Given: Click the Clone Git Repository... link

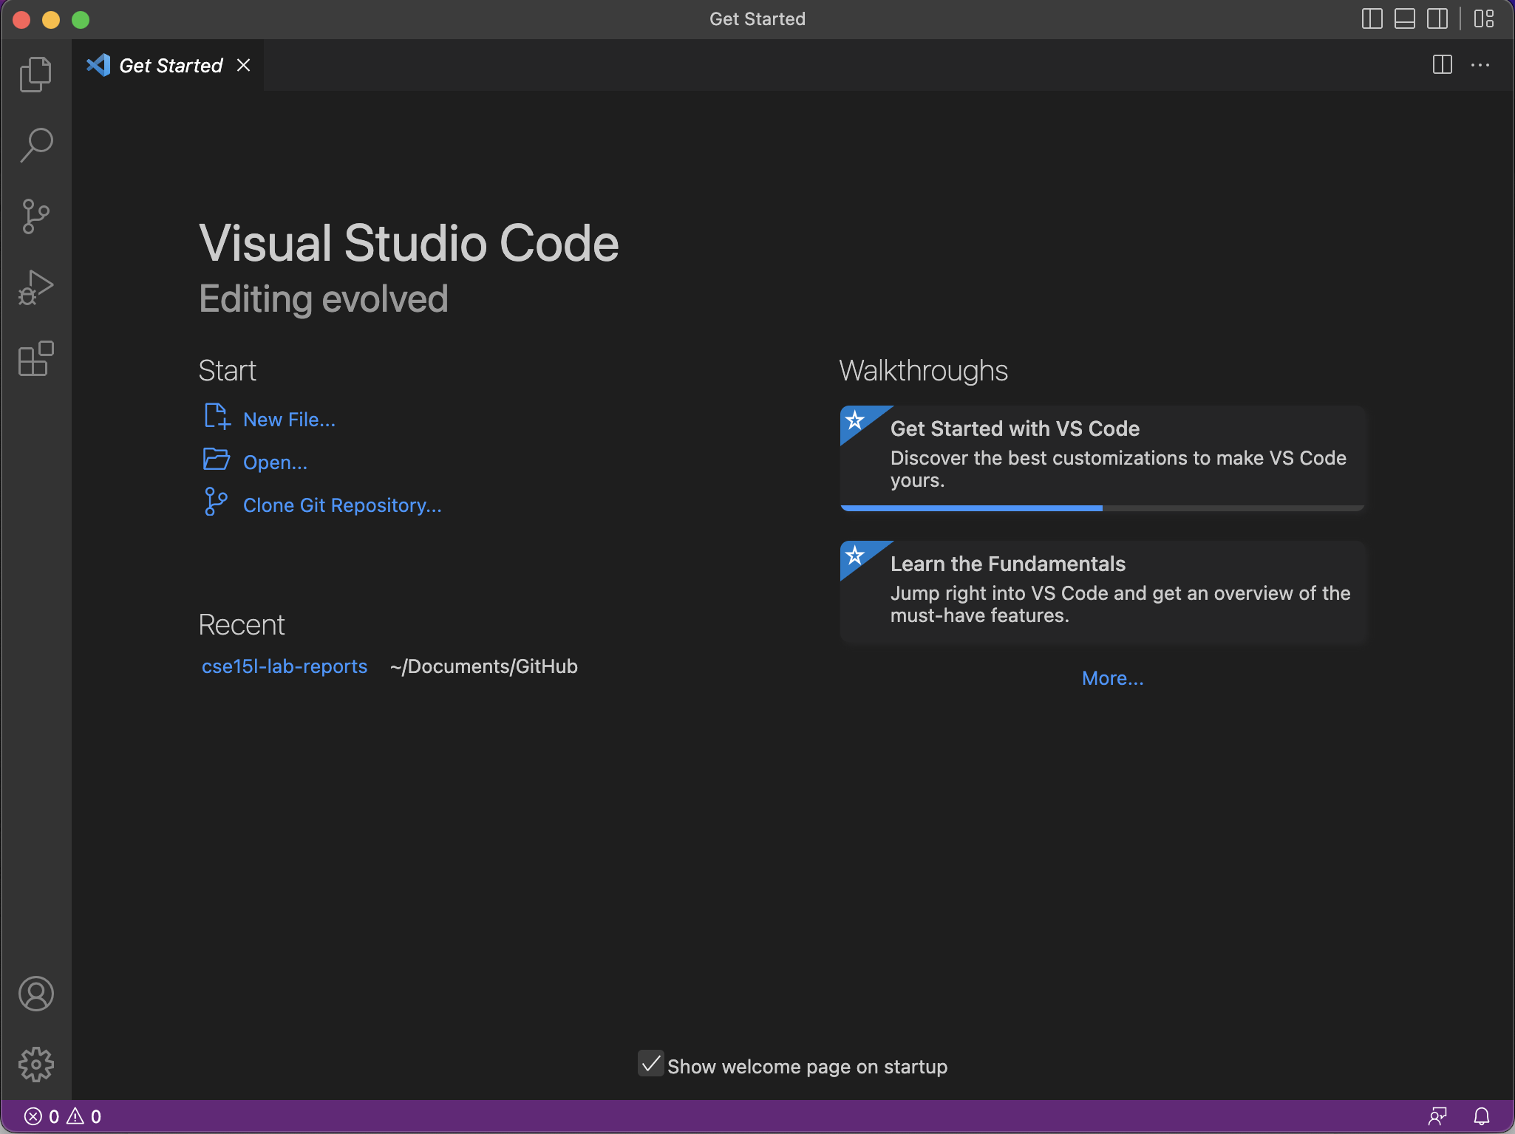Looking at the screenshot, I should (x=342, y=505).
